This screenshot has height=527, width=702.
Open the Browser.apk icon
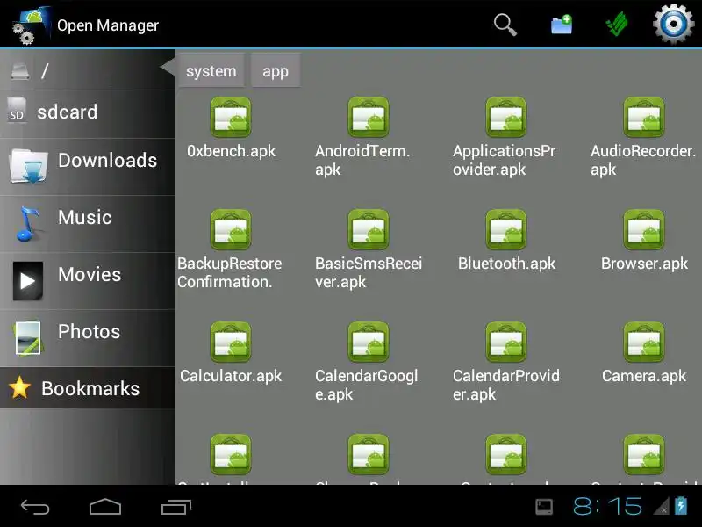pyautogui.click(x=644, y=229)
